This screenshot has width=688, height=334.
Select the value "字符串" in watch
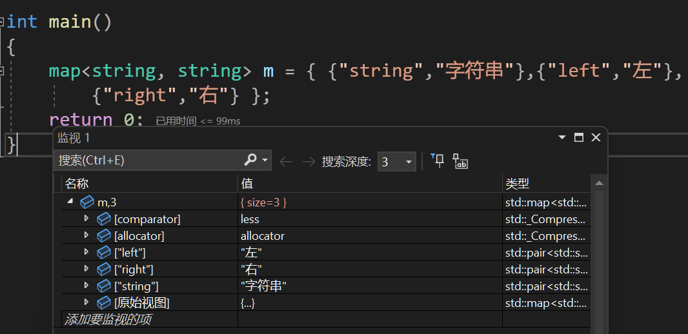(x=263, y=286)
